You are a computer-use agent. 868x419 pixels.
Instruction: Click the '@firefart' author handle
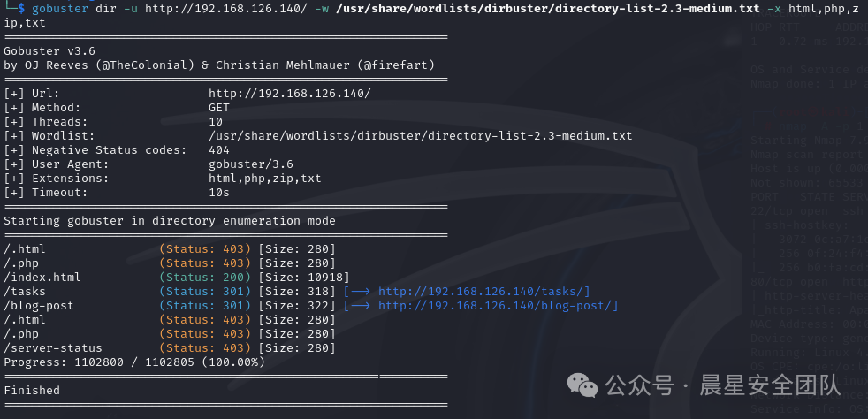(395, 65)
